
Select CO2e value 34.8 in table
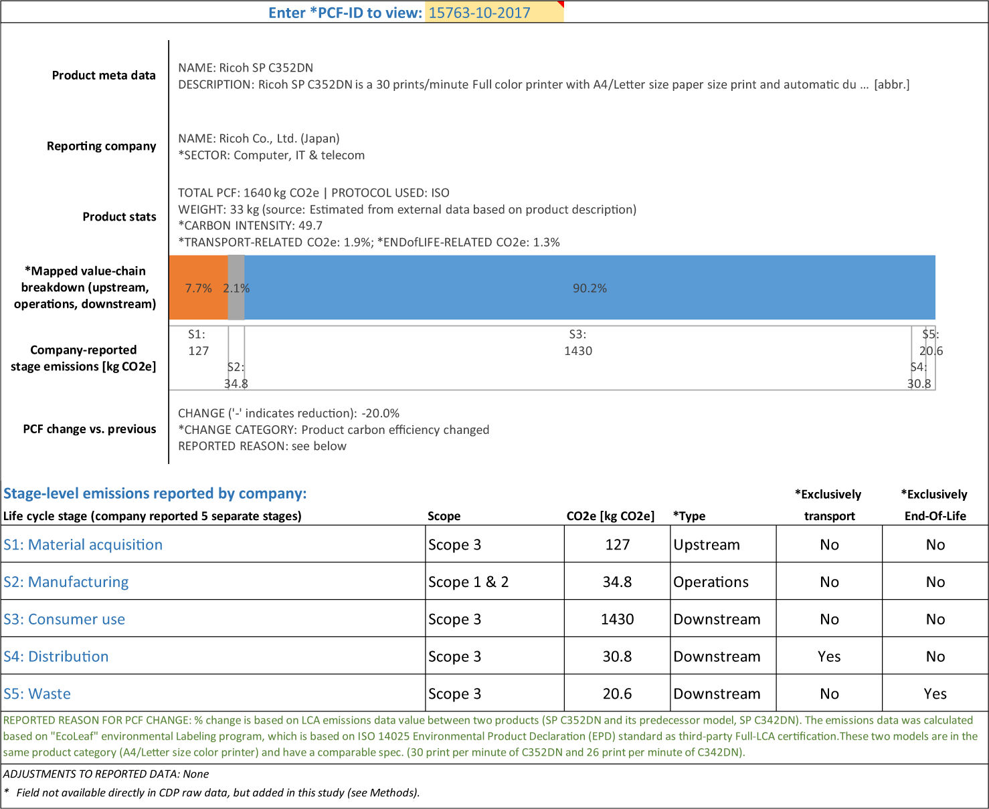click(x=617, y=582)
